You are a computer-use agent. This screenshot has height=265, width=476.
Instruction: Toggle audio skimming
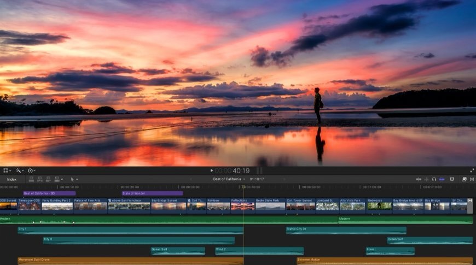point(427,180)
